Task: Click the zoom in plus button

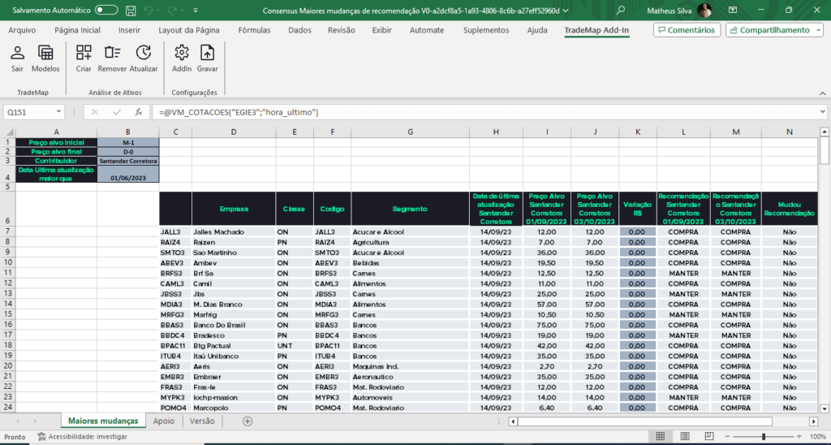Action: point(800,437)
